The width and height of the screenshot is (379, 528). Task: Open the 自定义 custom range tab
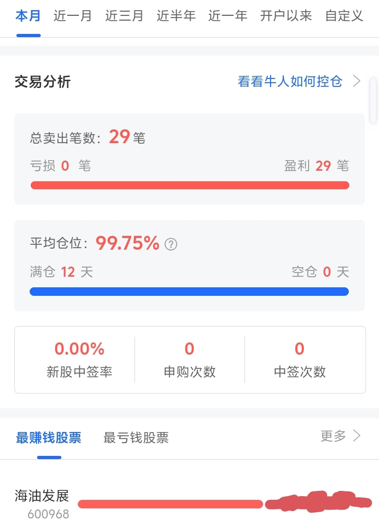[x=344, y=16]
